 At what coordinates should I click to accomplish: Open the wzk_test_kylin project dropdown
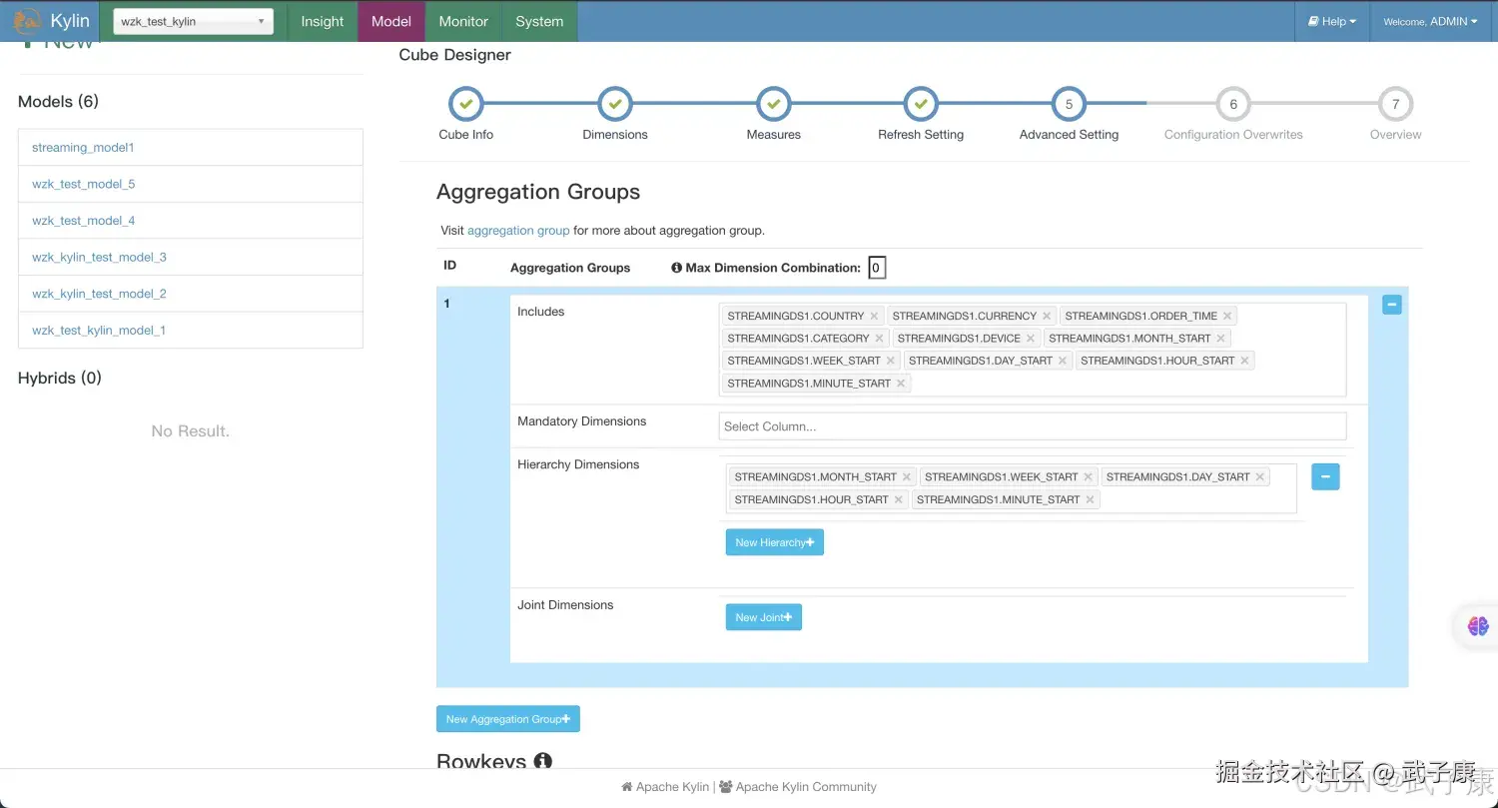[x=194, y=22]
